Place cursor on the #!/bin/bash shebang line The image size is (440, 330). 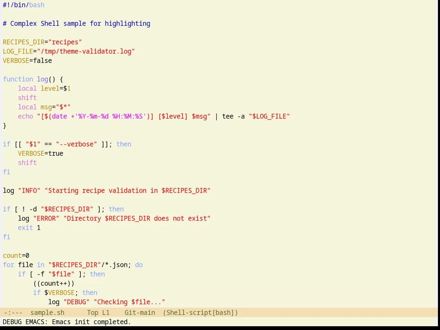pyautogui.click(x=23, y=5)
